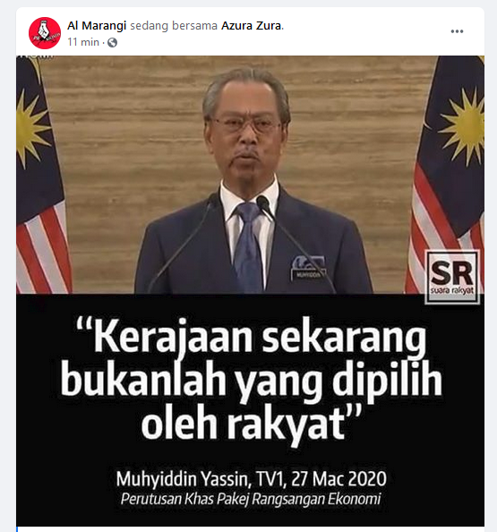The height and width of the screenshot is (532, 497).
Task: Click Perutusan Khas Pakej Rangsangan Ekonomi subtitle
Action: point(251,499)
